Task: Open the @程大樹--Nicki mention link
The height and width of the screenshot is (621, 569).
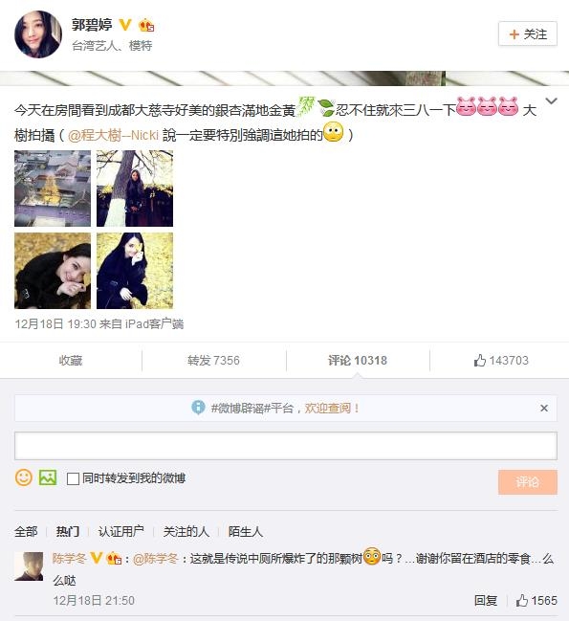Action: coord(113,136)
